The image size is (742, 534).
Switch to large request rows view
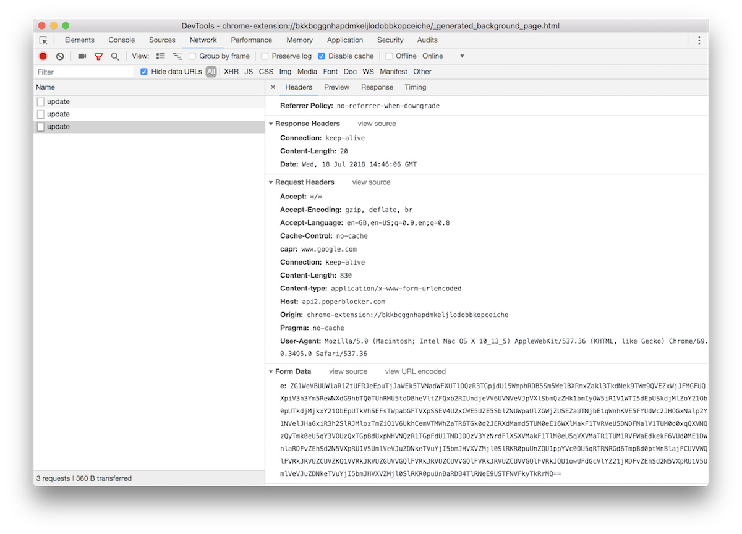[x=161, y=56]
